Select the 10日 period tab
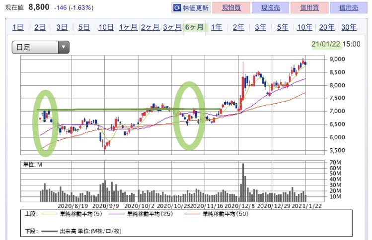 pyautogui.click(x=106, y=27)
